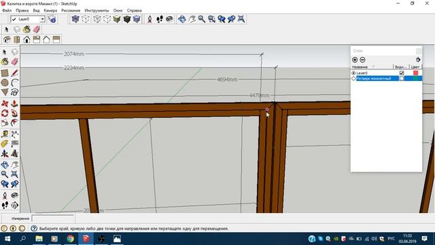The image size is (435, 245).
Task: Select the Line pencil tool
Action: point(15,73)
